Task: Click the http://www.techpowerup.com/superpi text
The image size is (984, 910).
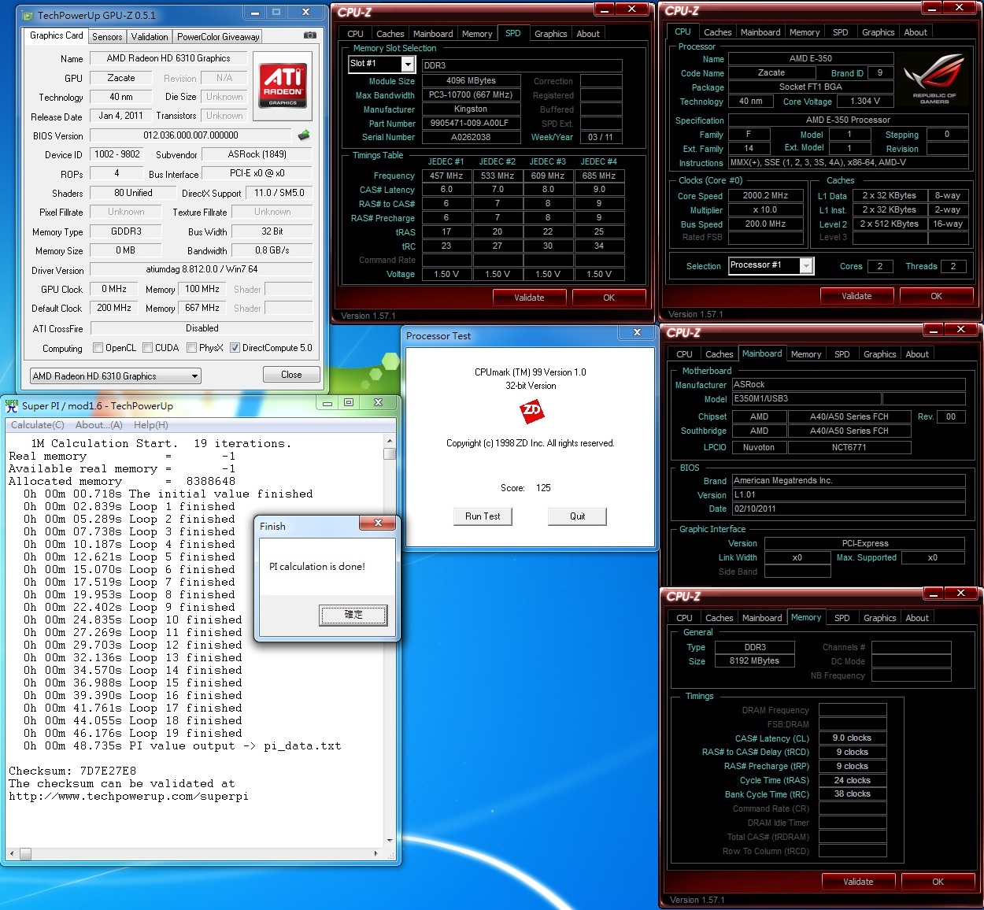Action: [128, 796]
